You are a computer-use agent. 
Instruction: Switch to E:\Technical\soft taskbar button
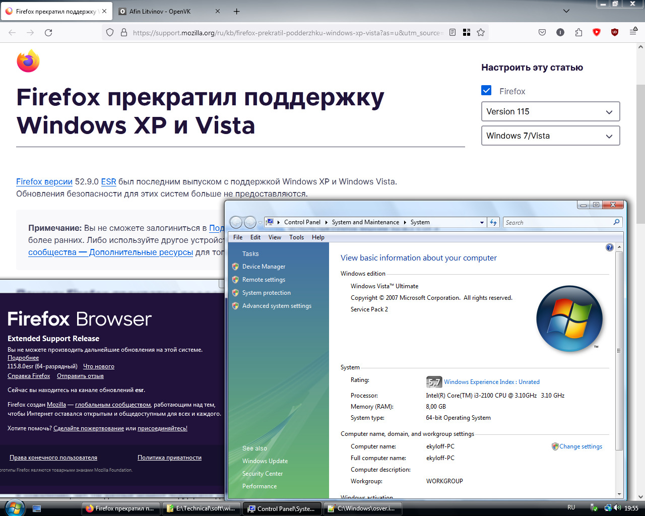click(201, 508)
